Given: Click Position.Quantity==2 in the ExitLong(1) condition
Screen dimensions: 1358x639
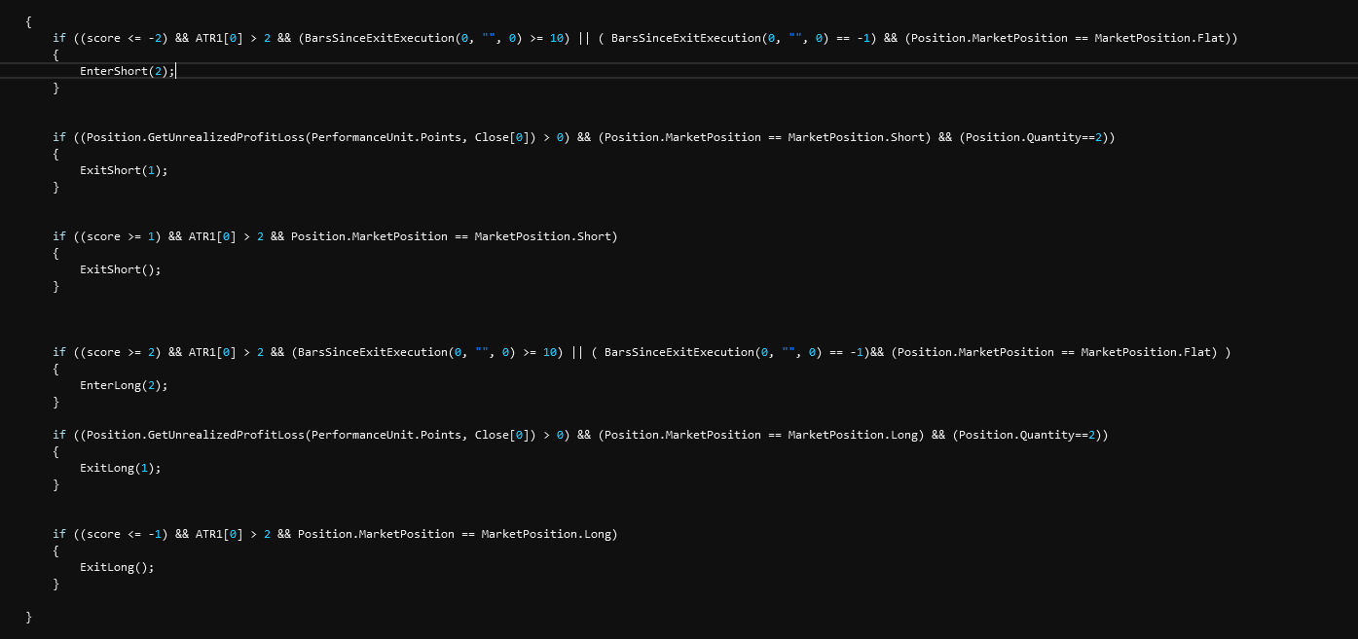Looking at the screenshot, I should [1029, 435].
